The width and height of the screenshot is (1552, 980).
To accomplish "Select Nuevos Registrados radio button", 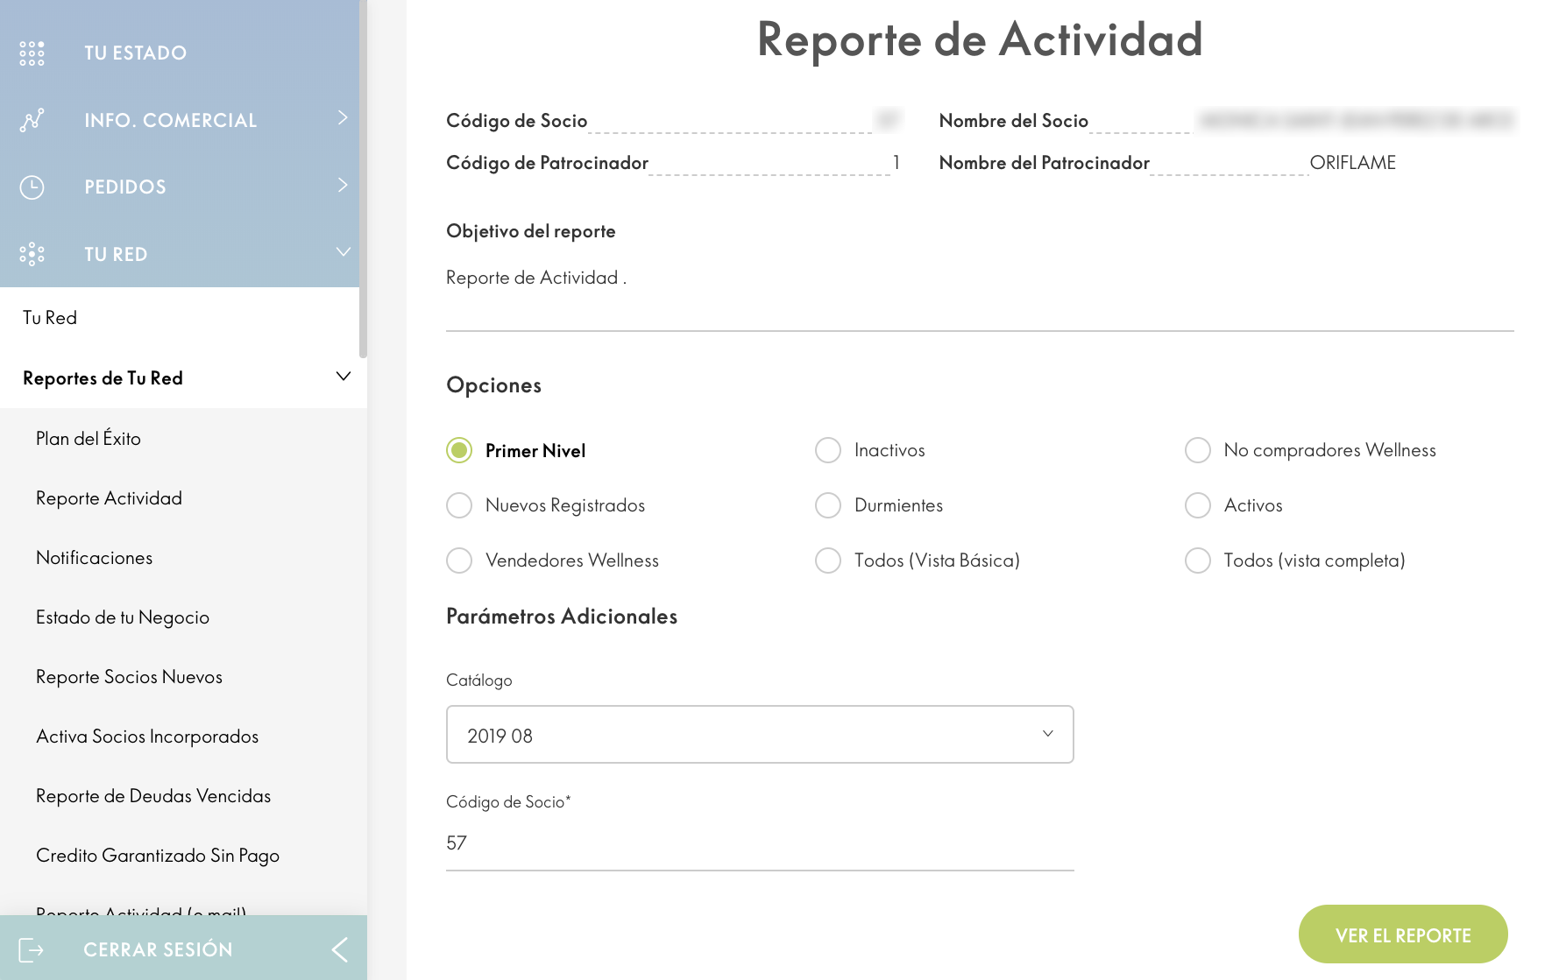I will [459, 505].
